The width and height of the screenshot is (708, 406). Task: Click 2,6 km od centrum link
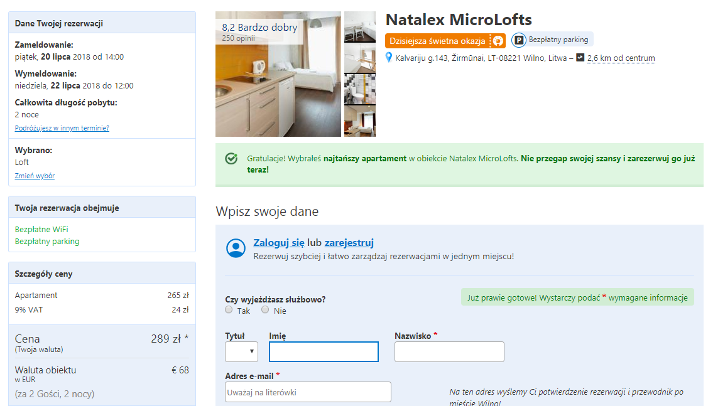coord(621,58)
